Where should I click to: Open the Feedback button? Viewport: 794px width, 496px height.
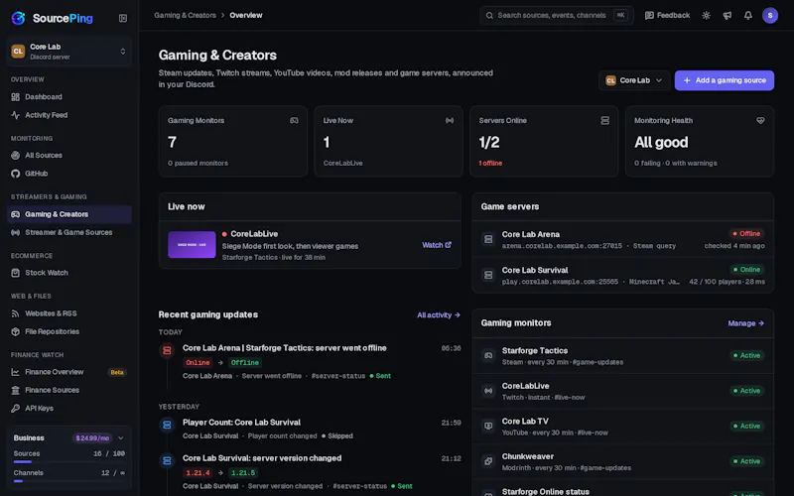[x=667, y=15]
